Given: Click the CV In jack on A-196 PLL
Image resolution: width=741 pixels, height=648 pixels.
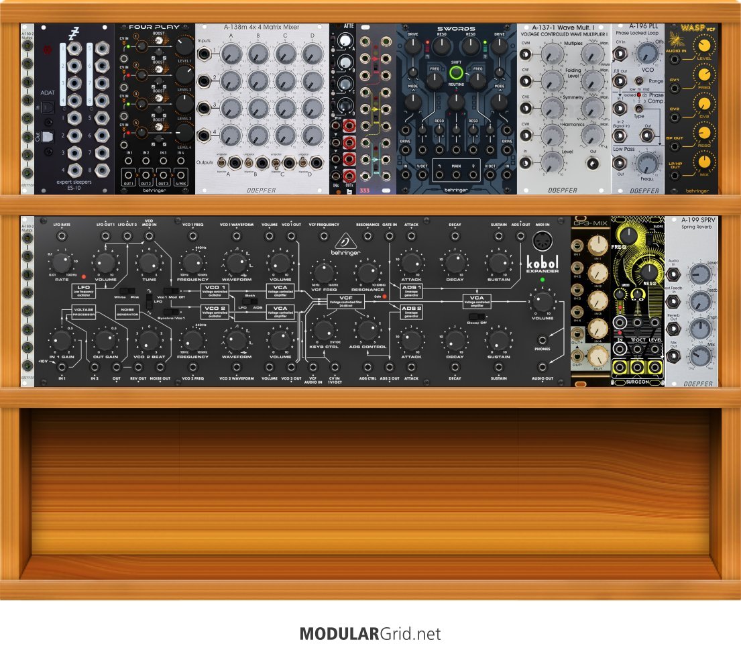Looking at the screenshot, I should pyautogui.click(x=620, y=54).
